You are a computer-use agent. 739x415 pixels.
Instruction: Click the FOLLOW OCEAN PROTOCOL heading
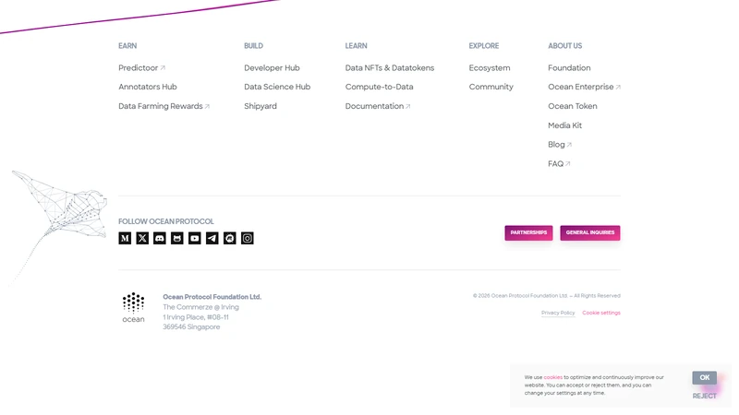[166, 221]
